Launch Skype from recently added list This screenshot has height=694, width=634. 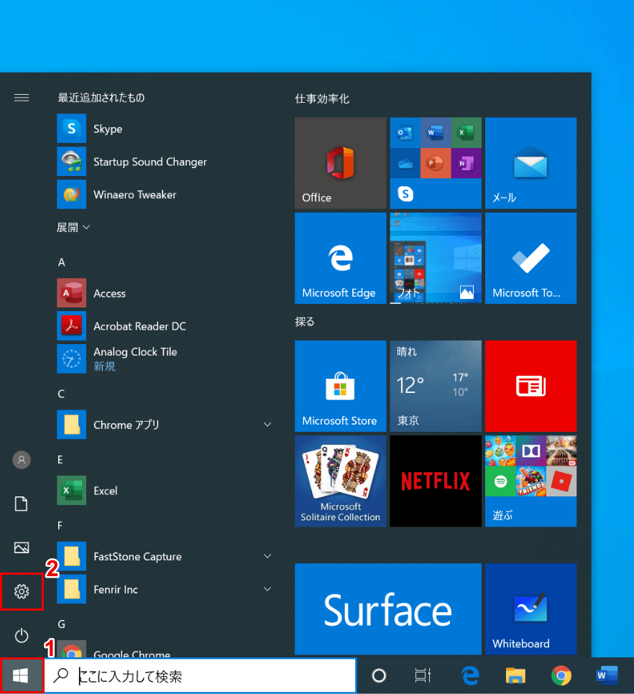[x=164, y=129]
